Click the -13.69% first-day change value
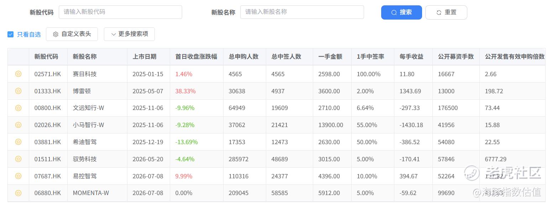 (186, 142)
